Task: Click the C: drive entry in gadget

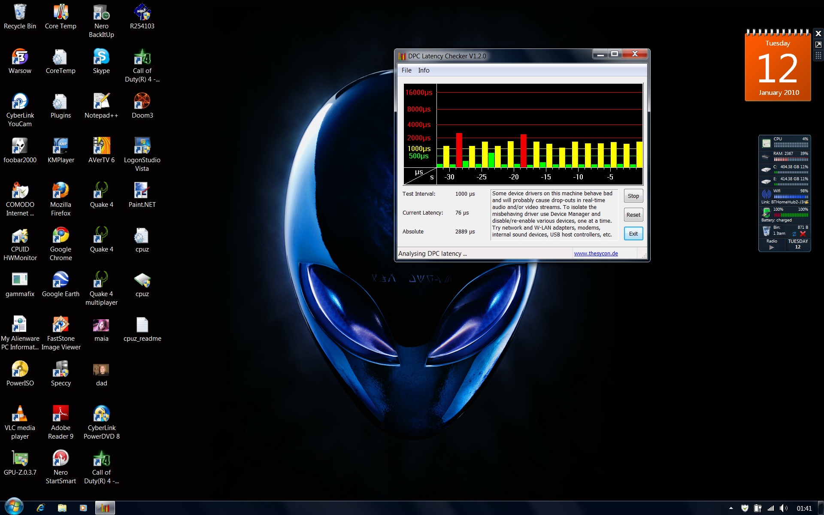Action: pos(785,169)
